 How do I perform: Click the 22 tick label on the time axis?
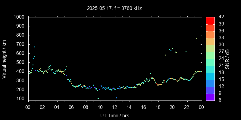click(x=187, y=107)
